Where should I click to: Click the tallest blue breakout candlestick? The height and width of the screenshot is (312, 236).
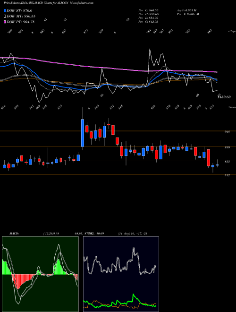83,133
